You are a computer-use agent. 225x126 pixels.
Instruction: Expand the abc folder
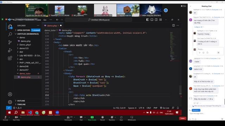pyautogui.click(x=21, y=59)
